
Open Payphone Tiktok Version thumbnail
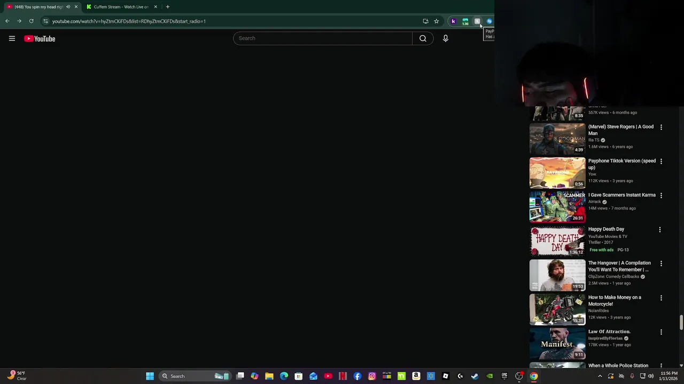pos(557,172)
